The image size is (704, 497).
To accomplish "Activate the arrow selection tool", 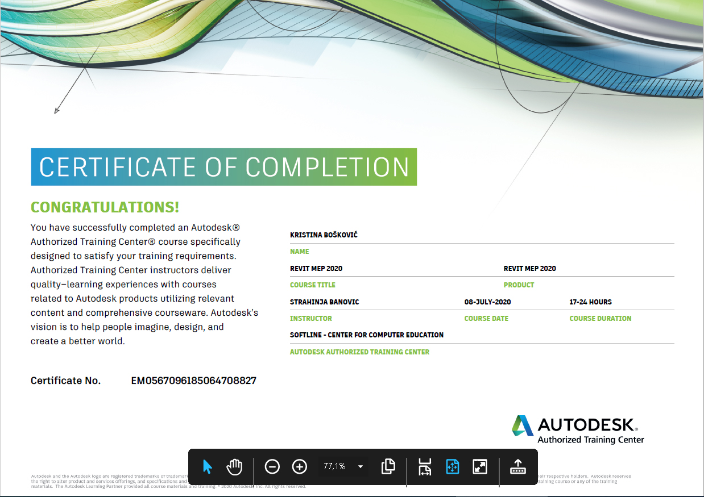I will (x=208, y=467).
